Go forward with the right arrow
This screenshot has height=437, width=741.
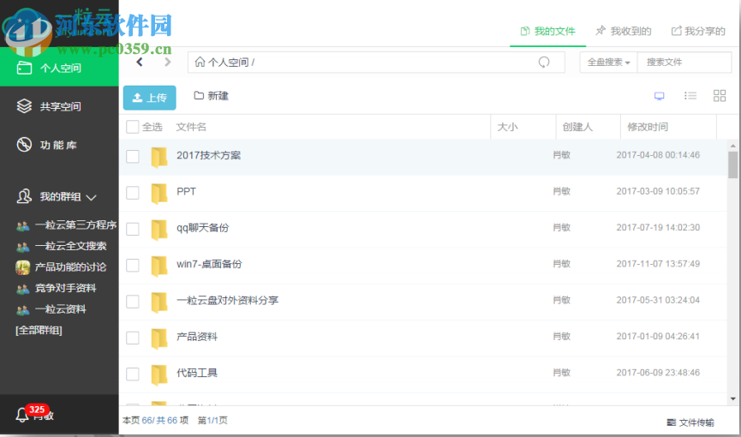click(167, 62)
